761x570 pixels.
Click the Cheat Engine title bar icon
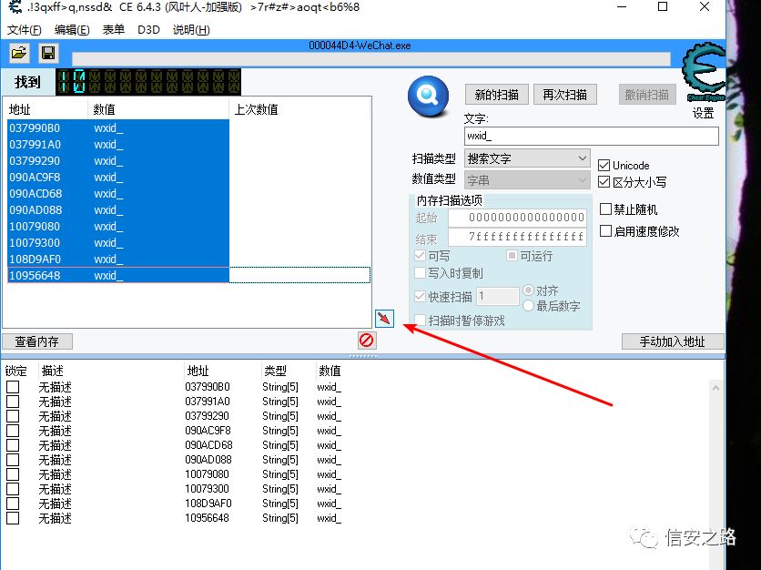[15, 6]
